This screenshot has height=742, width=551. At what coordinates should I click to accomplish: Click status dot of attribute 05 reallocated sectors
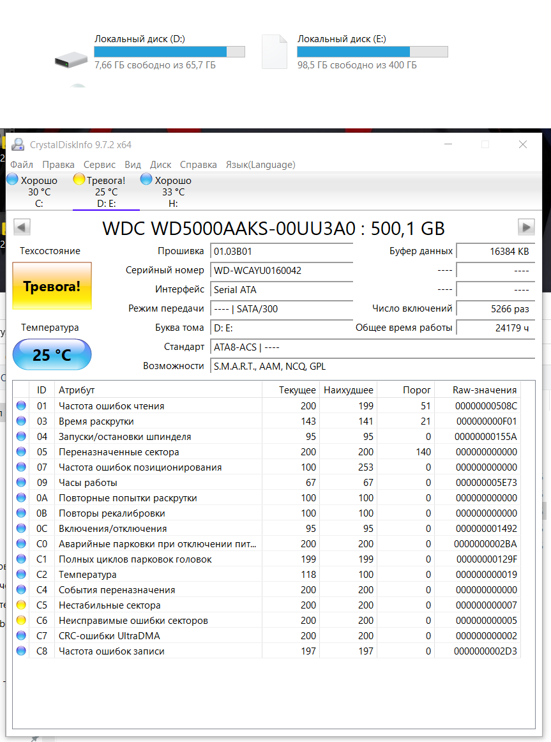click(21, 451)
